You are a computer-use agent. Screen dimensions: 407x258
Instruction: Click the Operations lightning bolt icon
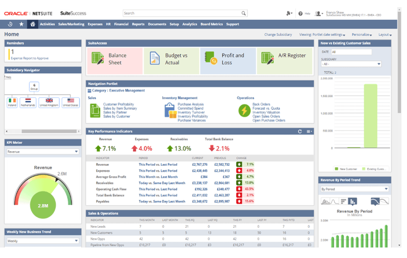coord(244,110)
